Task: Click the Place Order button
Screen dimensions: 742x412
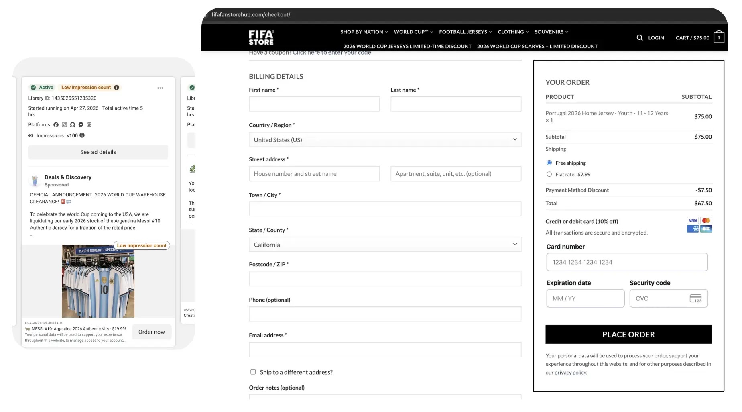Action: tap(628, 334)
